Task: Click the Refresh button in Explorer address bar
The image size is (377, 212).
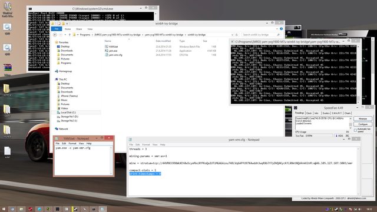Action: (x=237, y=35)
